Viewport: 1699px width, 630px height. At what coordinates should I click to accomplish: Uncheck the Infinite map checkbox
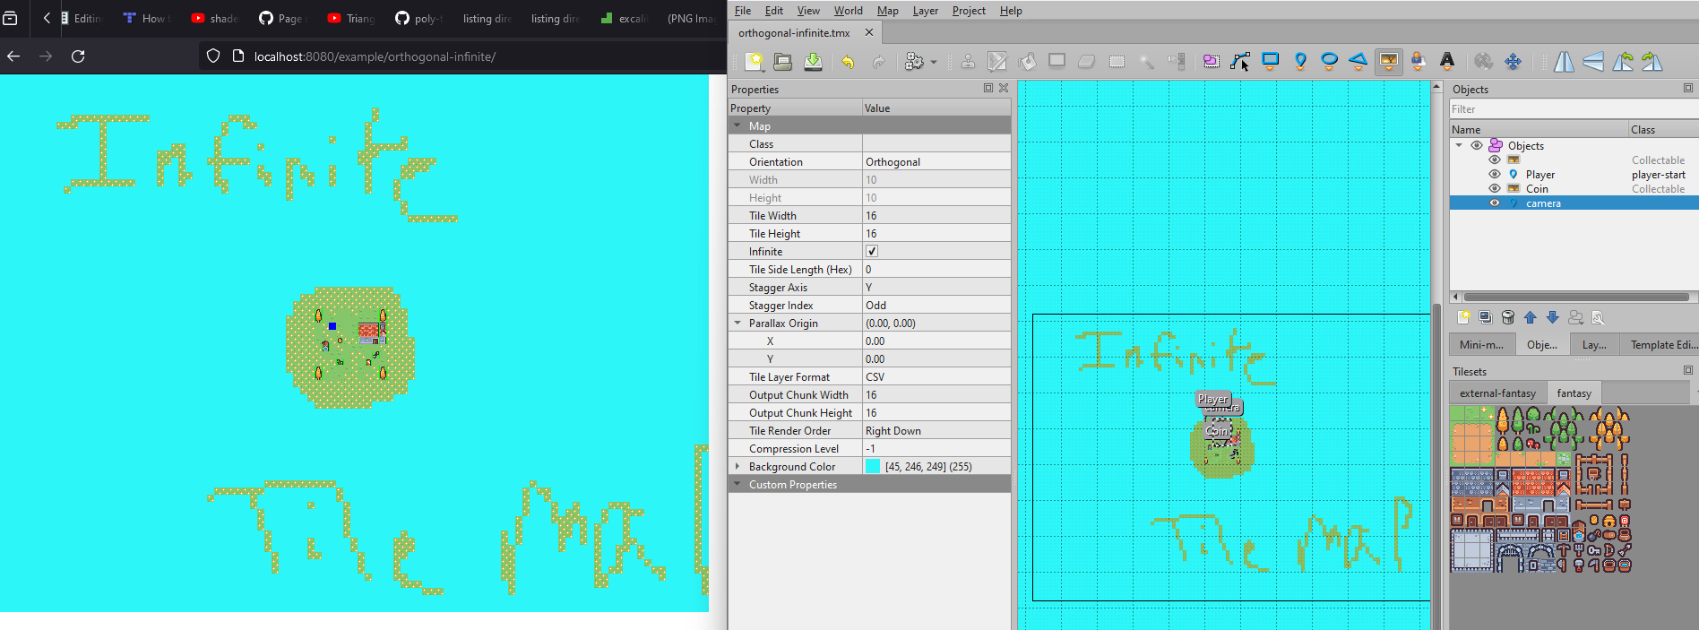(872, 252)
